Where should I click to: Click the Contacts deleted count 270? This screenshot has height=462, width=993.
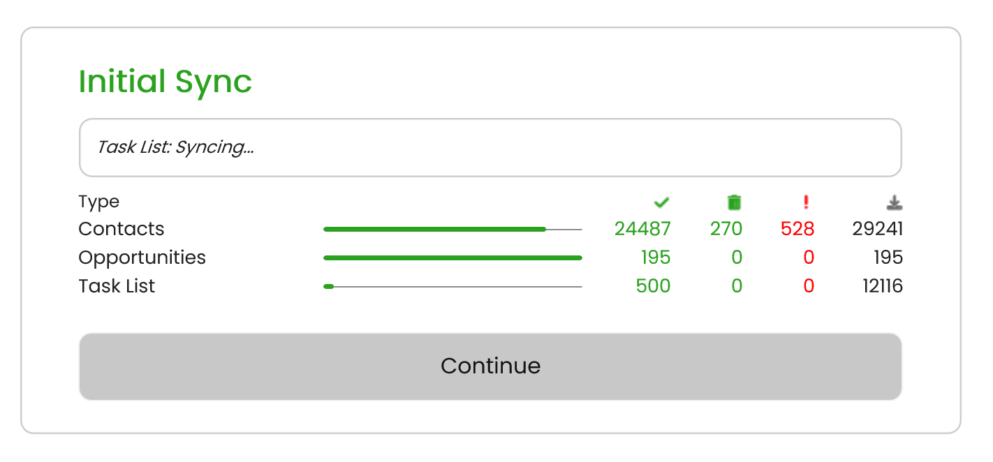(726, 229)
